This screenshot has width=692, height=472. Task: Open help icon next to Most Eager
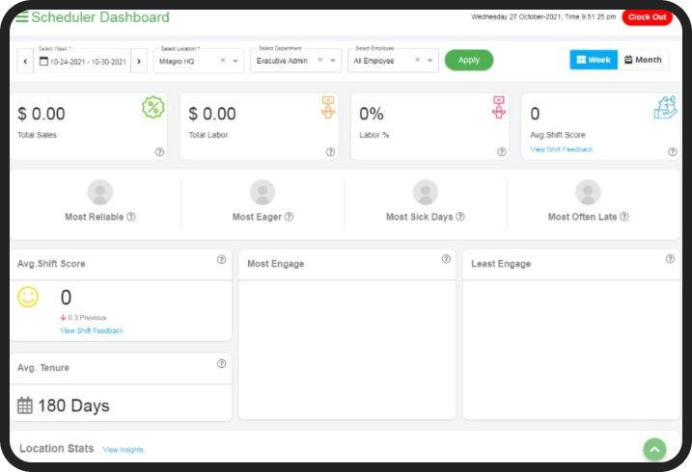[289, 217]
